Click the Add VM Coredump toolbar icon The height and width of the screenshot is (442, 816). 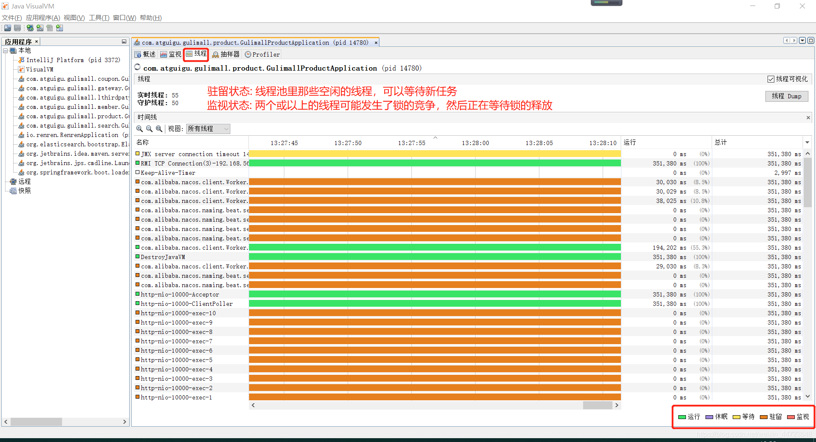tap(50, 28)
